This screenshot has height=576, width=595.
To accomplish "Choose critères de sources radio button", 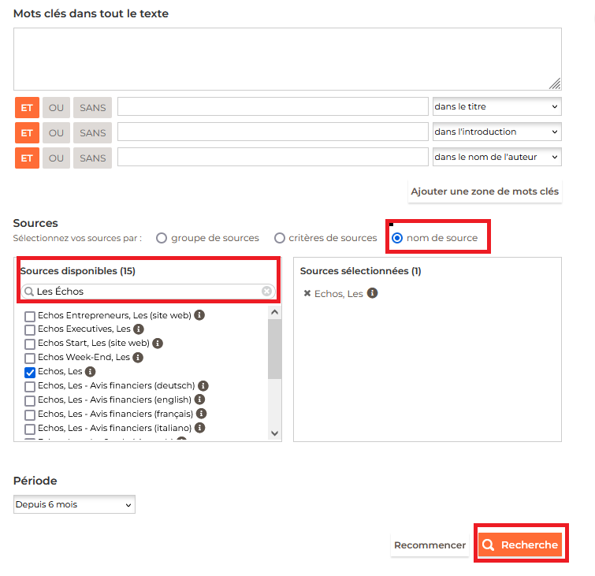I will 280,238.
